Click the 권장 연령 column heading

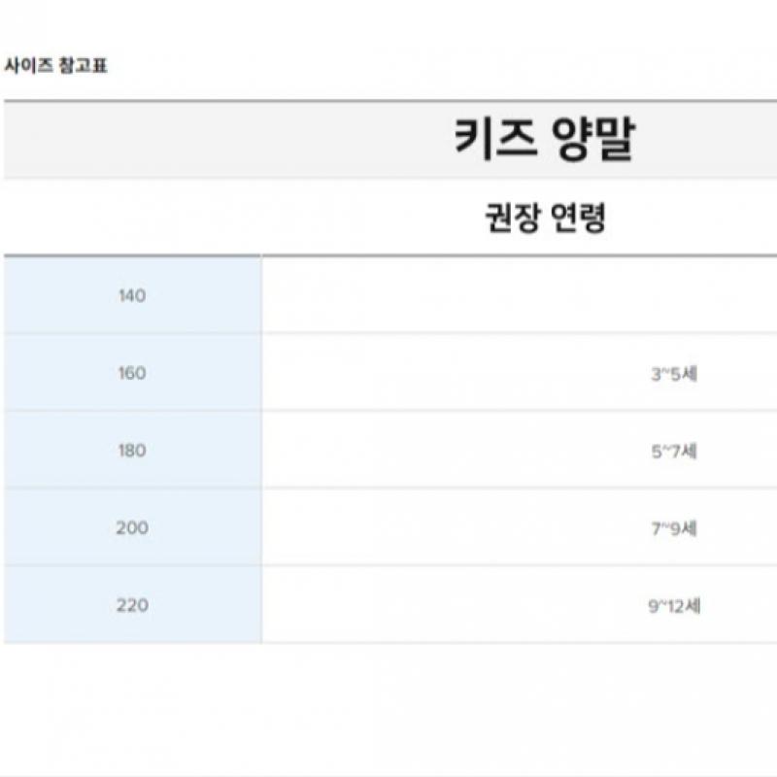(x=544, y=218)
